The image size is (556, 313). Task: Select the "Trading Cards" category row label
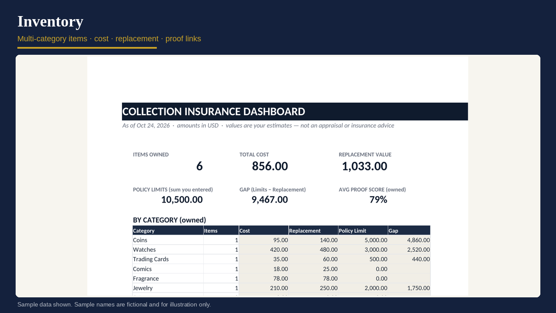tap(151, 259)
